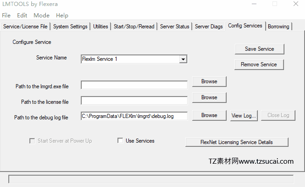Viewport: 305px width, 187px height.
Task: Open the Mode menu
Action: click(x=41, y=16)
